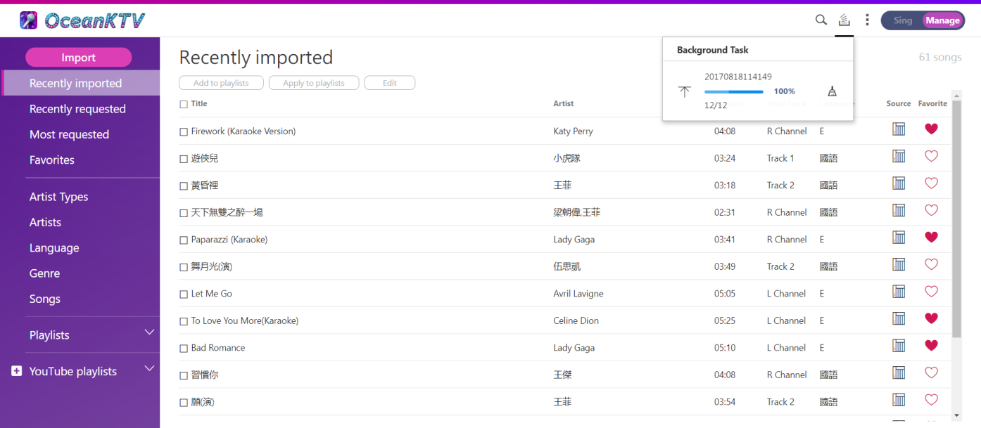Favorite the Let Me Go song heart
This screenshot has width=981, height=428.
931,292
